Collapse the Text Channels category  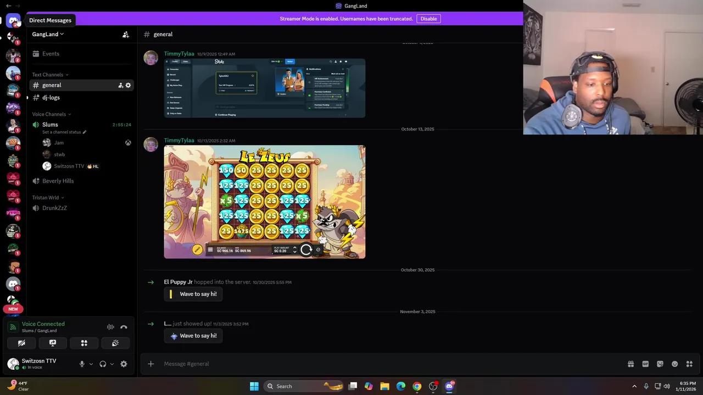50,75
